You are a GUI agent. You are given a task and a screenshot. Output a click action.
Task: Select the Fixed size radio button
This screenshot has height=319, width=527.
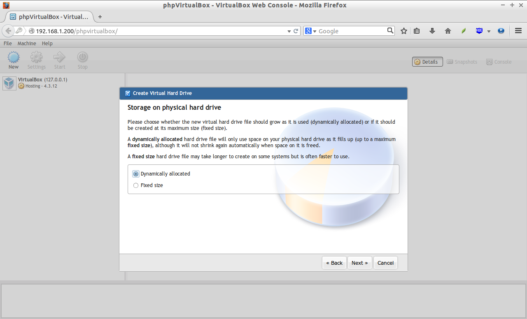click(x=136, y=185)
